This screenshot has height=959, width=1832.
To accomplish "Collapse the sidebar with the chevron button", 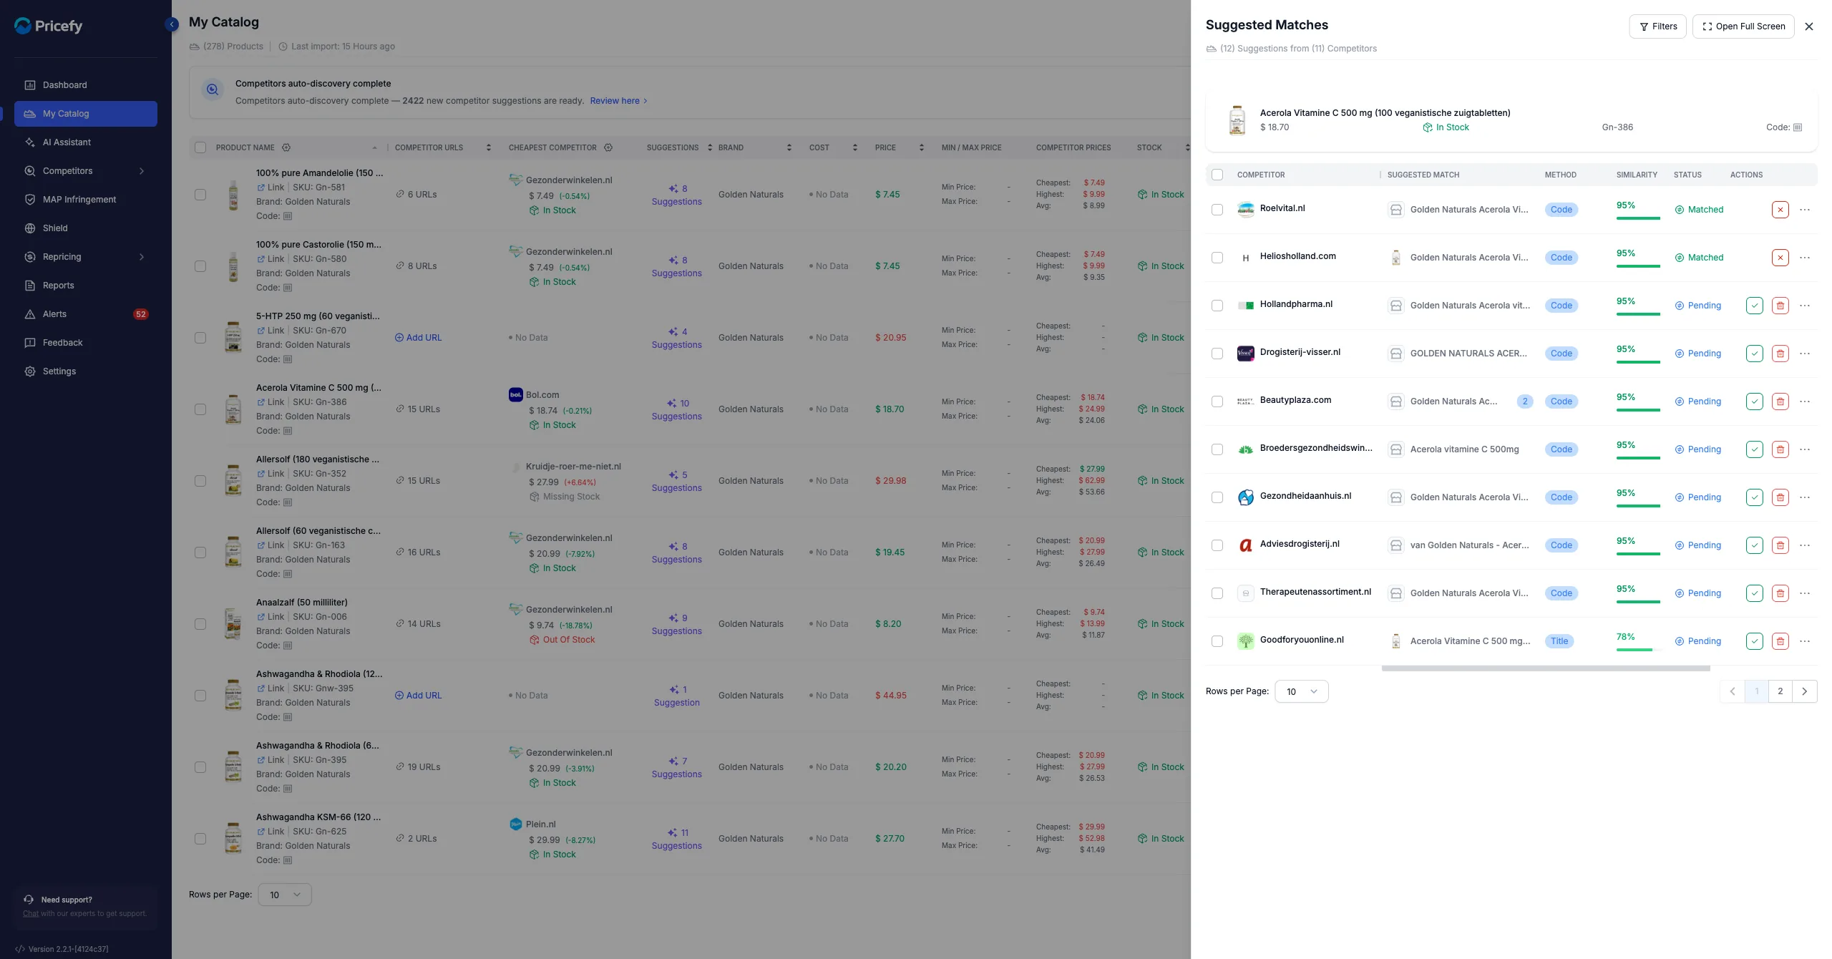I will [x=172, y=24].
